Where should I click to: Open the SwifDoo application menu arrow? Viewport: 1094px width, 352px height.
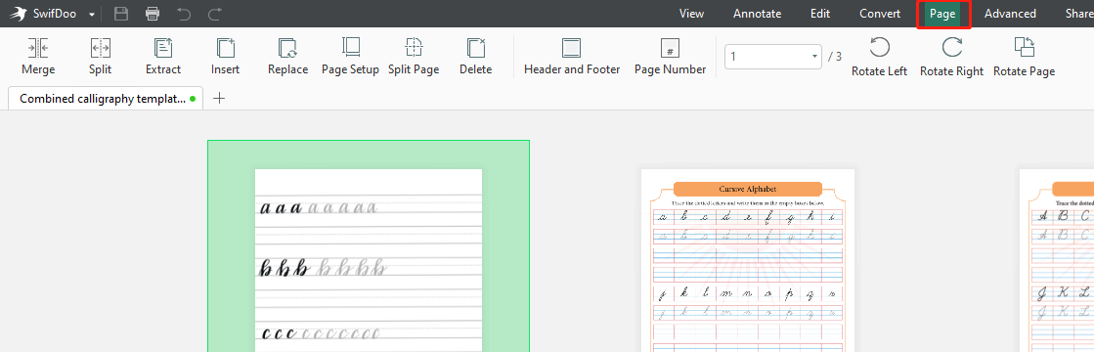pyautogui.click(x=91, y=14)
